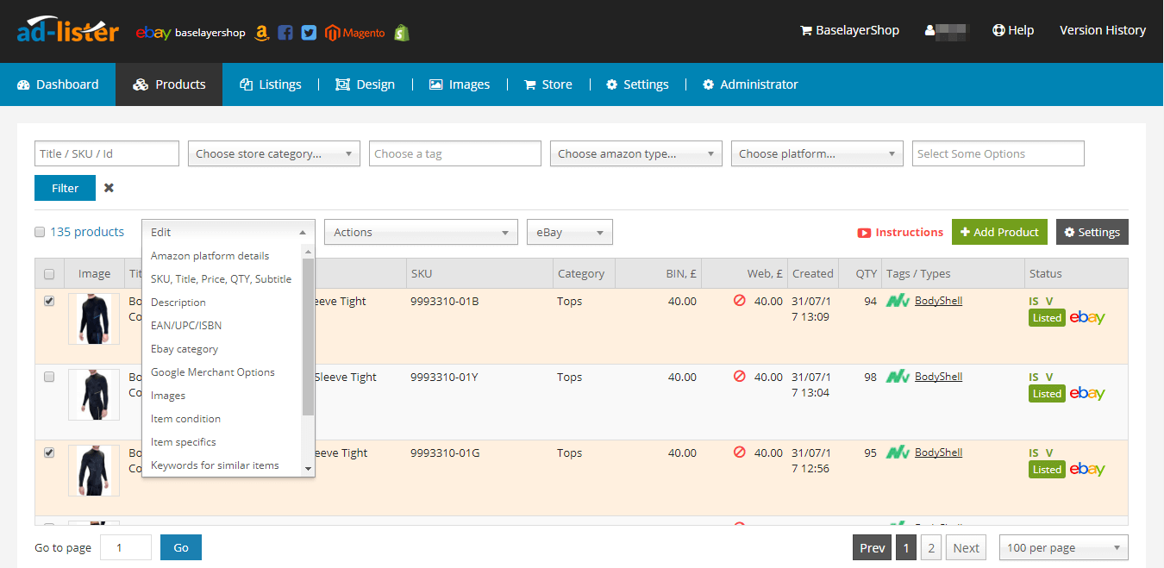Click the eBay logo on the first product row
The image size is (1164, 568).
(1087, 317)
